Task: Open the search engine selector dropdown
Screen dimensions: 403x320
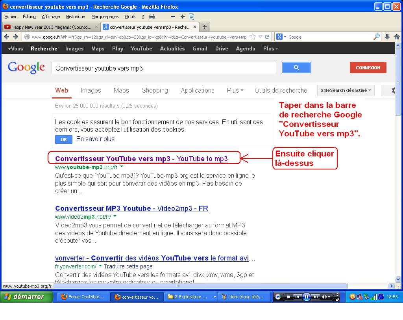Action: click(285, 37)
